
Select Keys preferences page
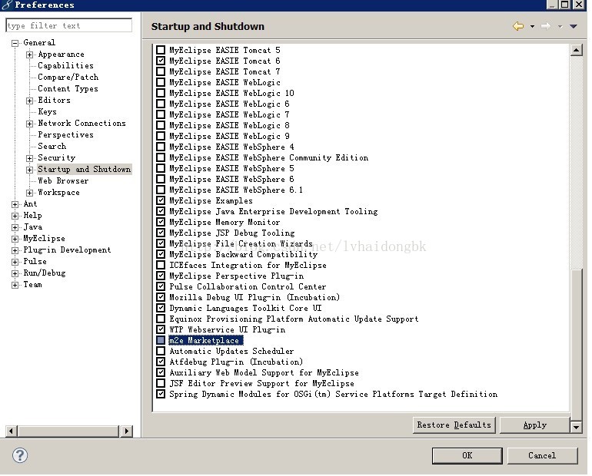point(47,111)
